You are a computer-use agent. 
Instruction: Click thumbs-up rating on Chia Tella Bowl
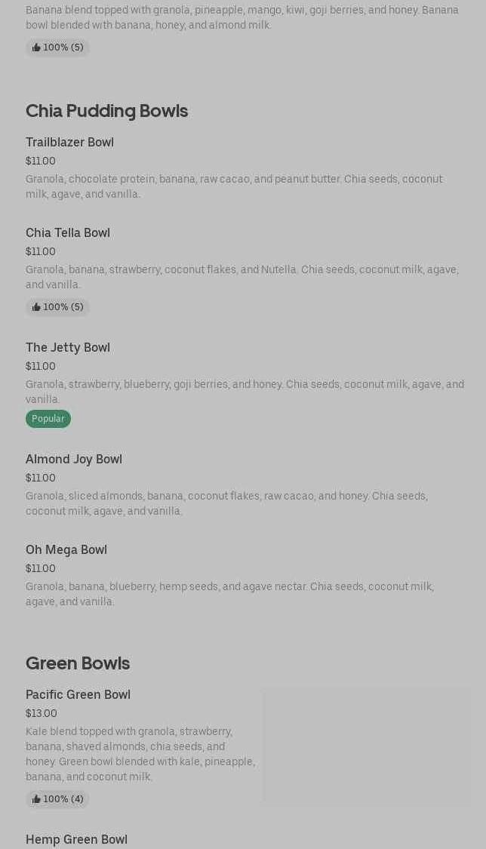coord(57,307)
